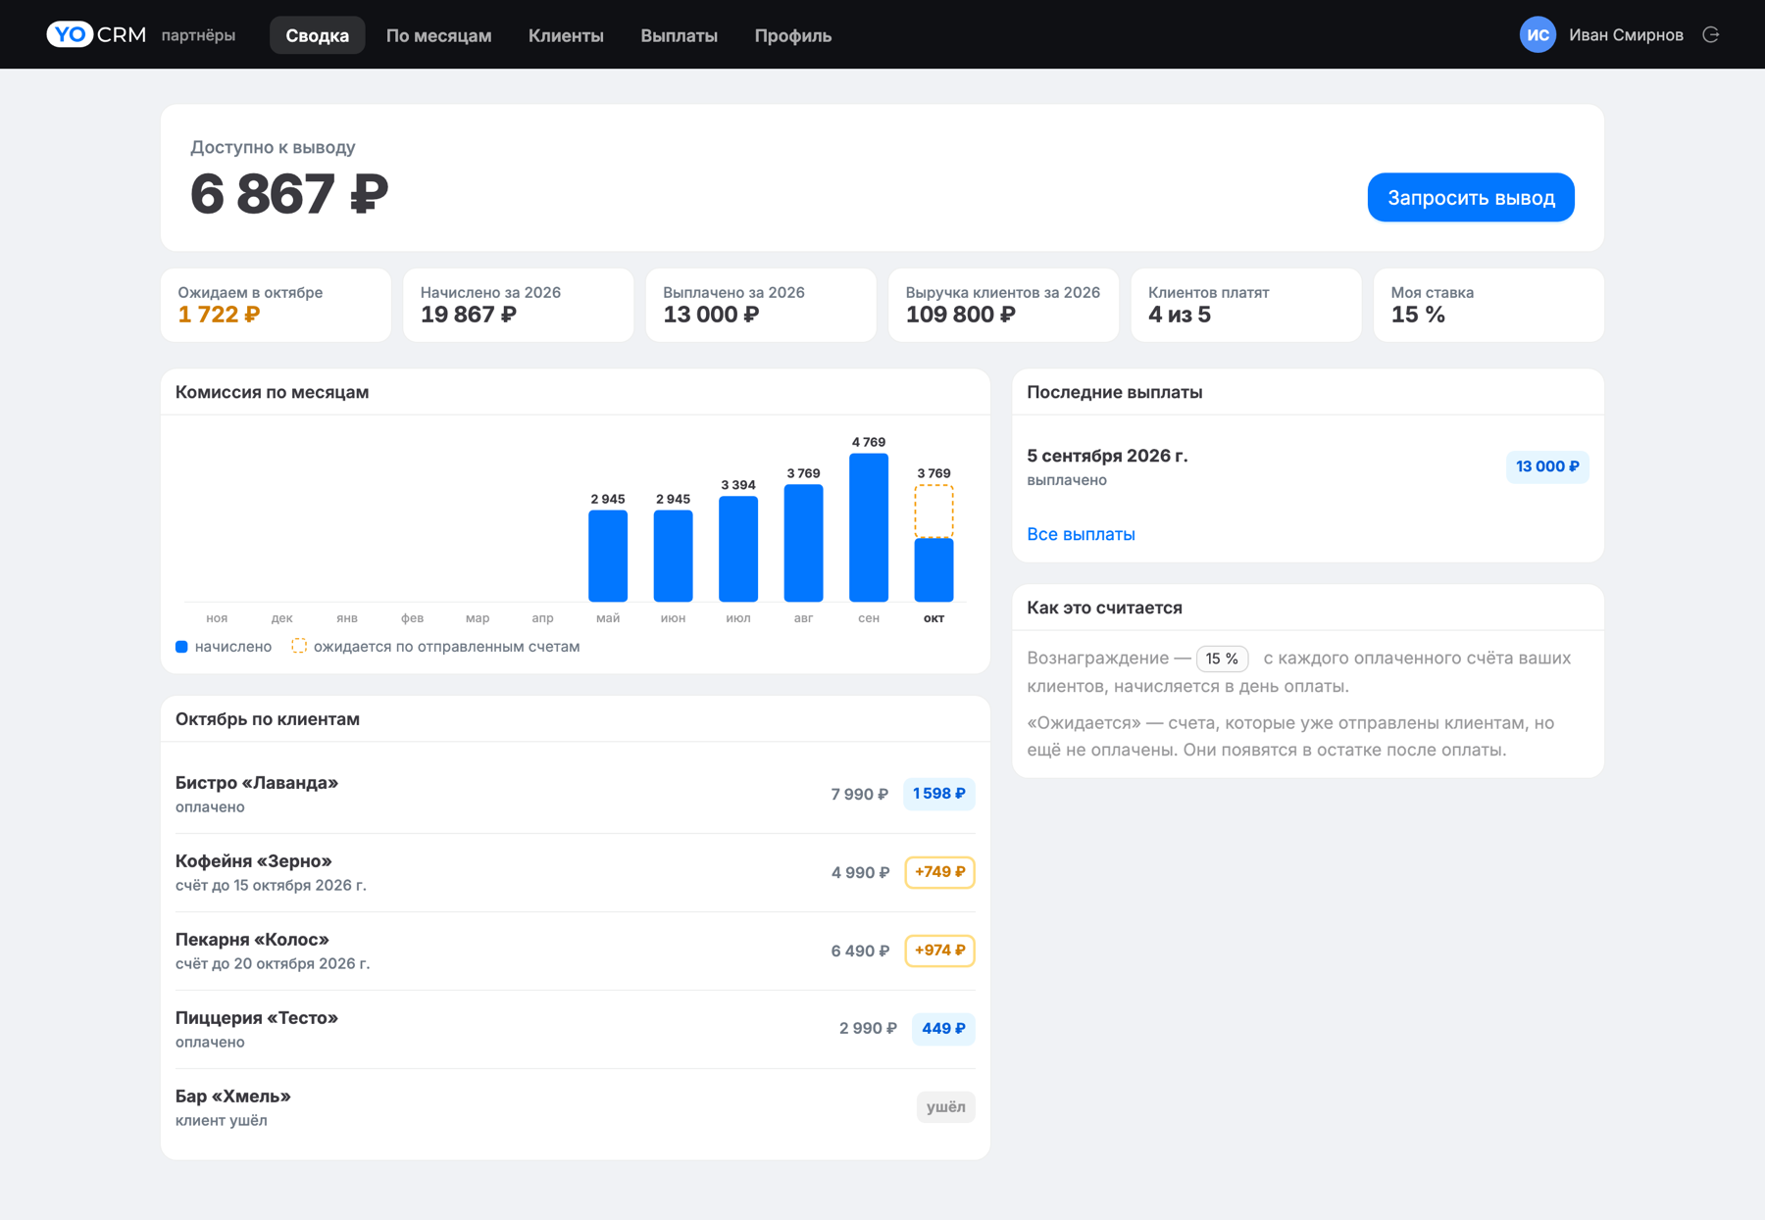Viewport: 1765px width, 1220px height.
Task: Follow the Все выплаты link
Action: pos(1081,534)
